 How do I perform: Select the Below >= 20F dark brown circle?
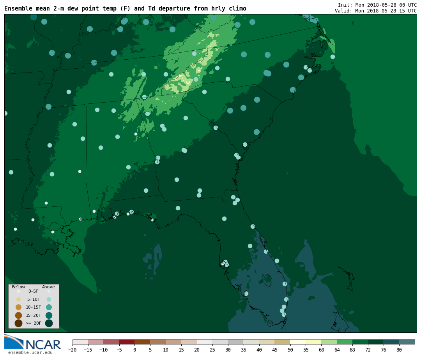coord(19,323)
